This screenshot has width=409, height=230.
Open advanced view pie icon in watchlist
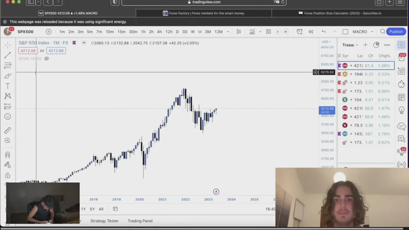[x=376, y=45]
